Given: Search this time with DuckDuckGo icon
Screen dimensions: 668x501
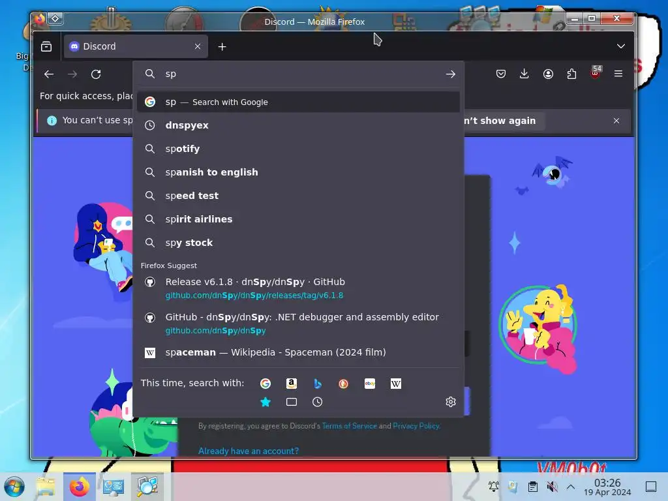Looking at the screenshot, I should coord(343,384).
